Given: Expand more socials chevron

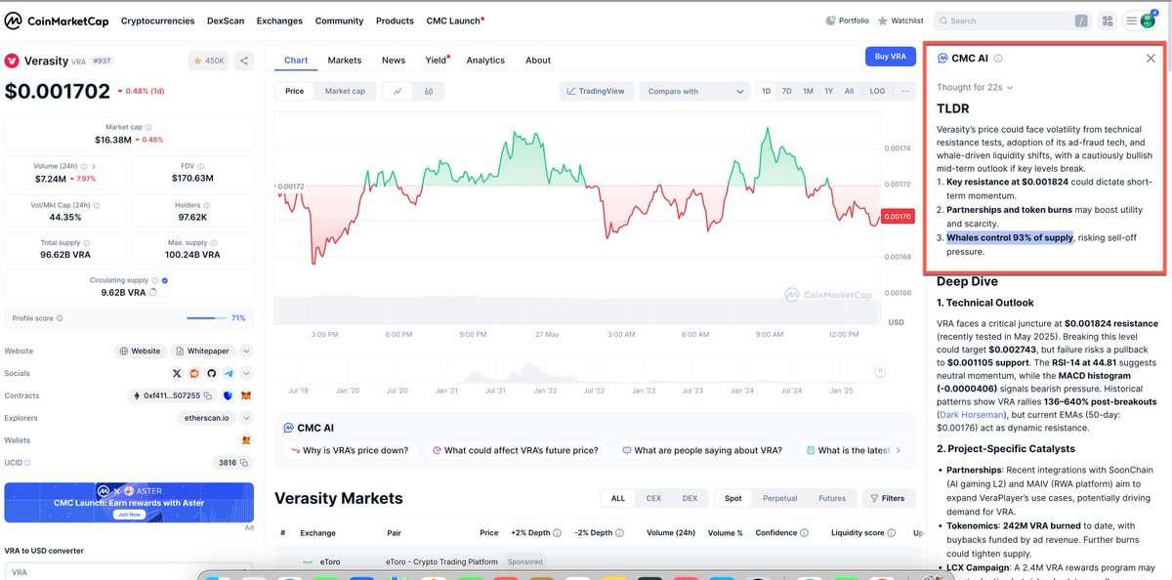Looking at the screenshot, I should click(x=246, y=373).
